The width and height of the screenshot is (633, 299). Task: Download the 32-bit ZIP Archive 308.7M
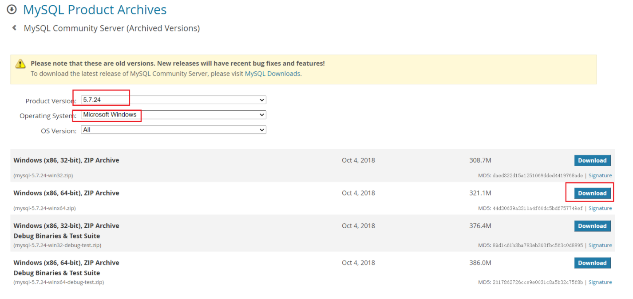592,160
